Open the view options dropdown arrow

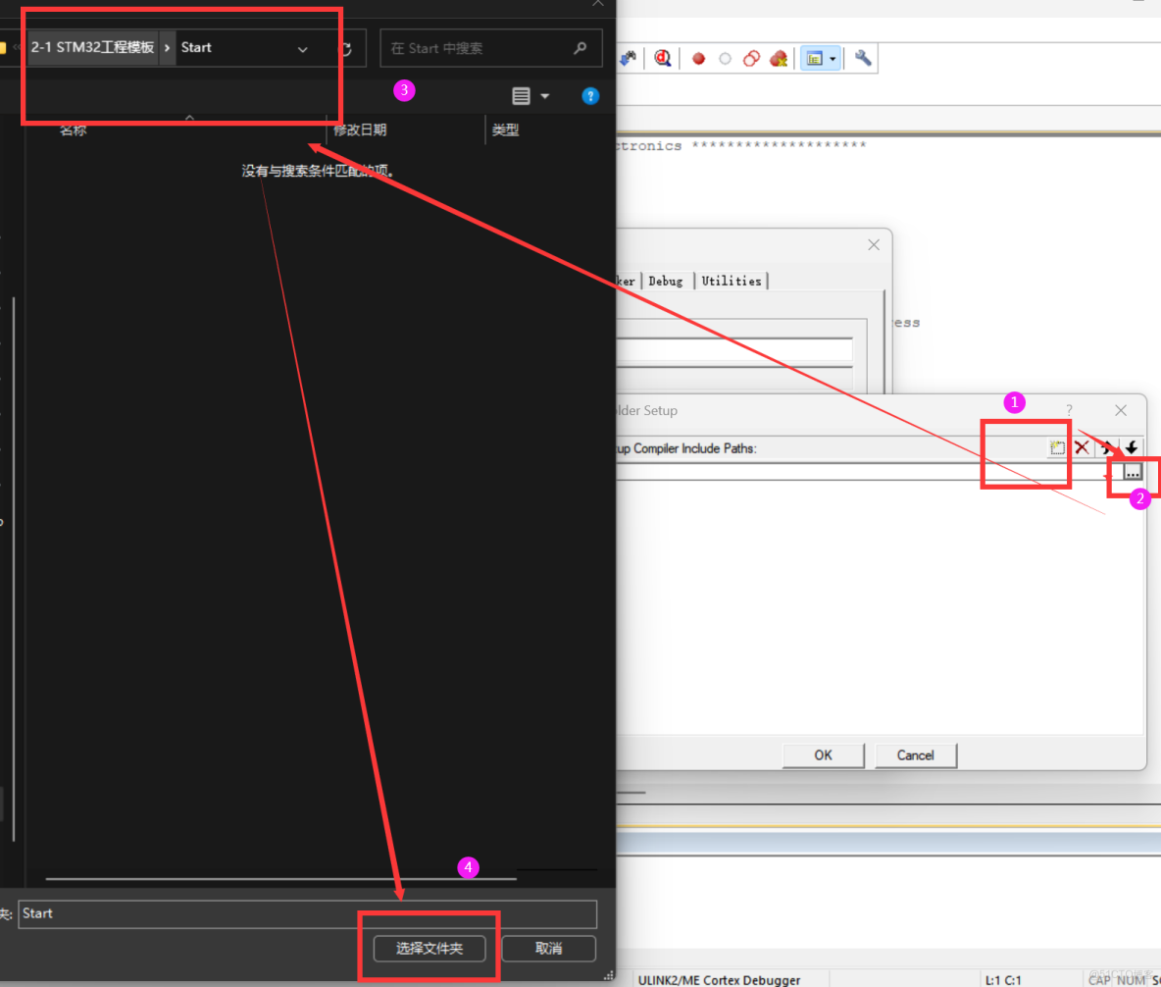(x=545, y=96)
